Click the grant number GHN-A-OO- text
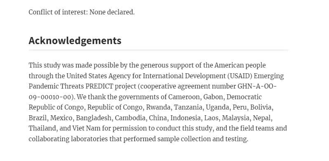This screenshot has width=329, height=161. [257, 86]
